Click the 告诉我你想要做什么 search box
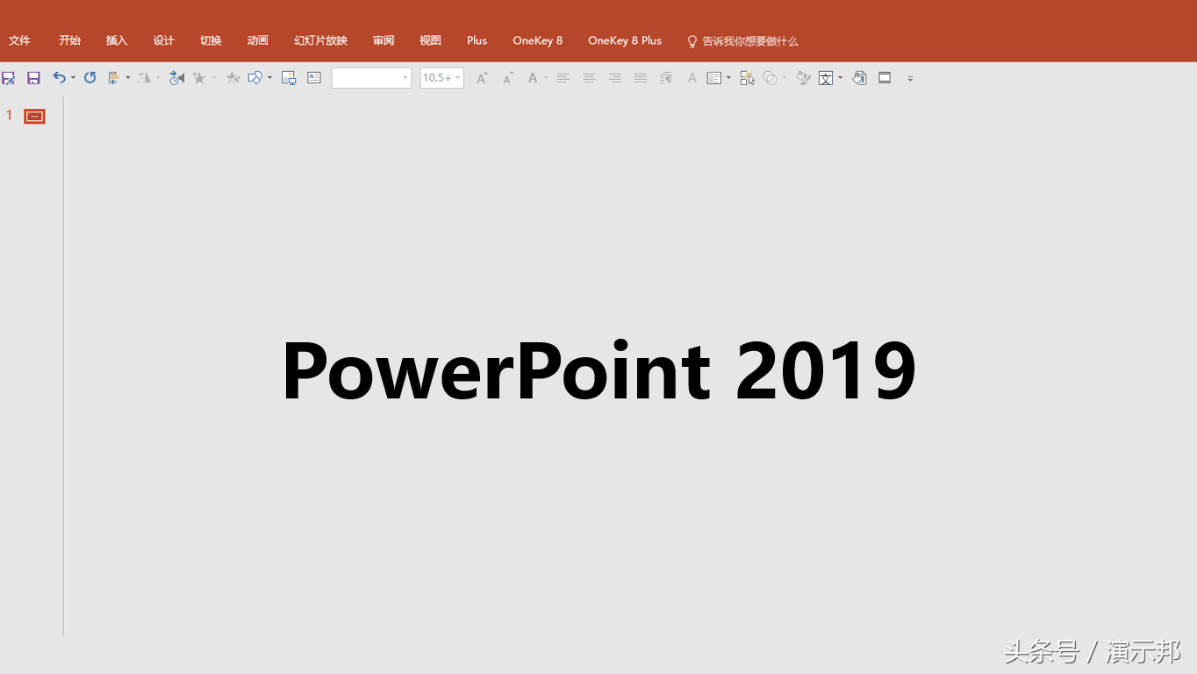 (x=742, y=41)
